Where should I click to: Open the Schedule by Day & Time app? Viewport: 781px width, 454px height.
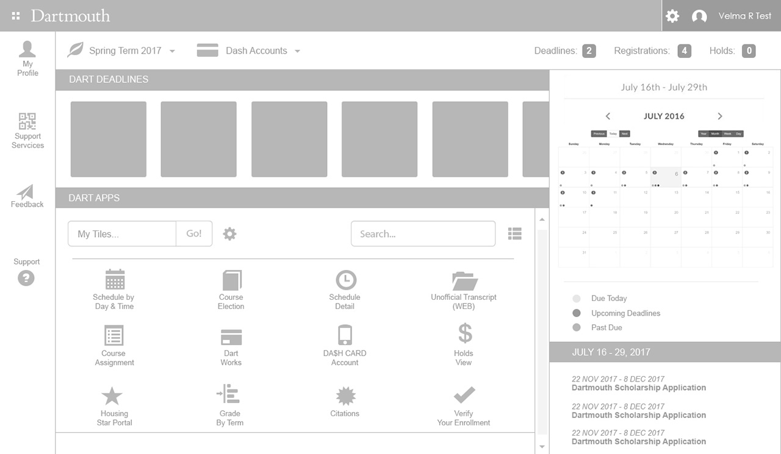tap(114, 280)
